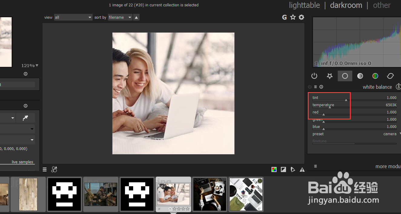This screenshot has height=214, width=401.
Task: Click the histogram display
Action: (x=357, y=42)
